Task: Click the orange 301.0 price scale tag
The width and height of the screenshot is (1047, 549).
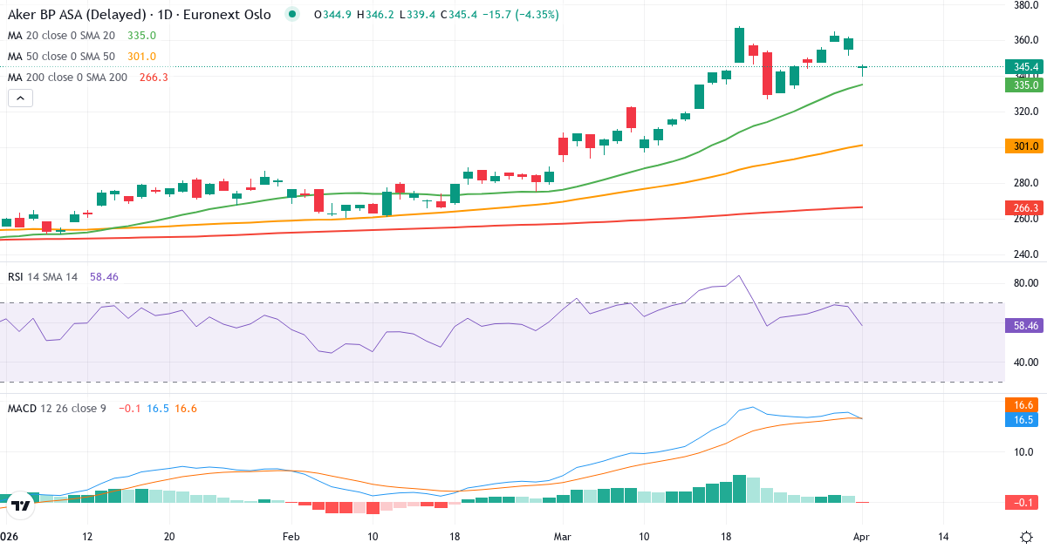Action: coord(1023,146)
